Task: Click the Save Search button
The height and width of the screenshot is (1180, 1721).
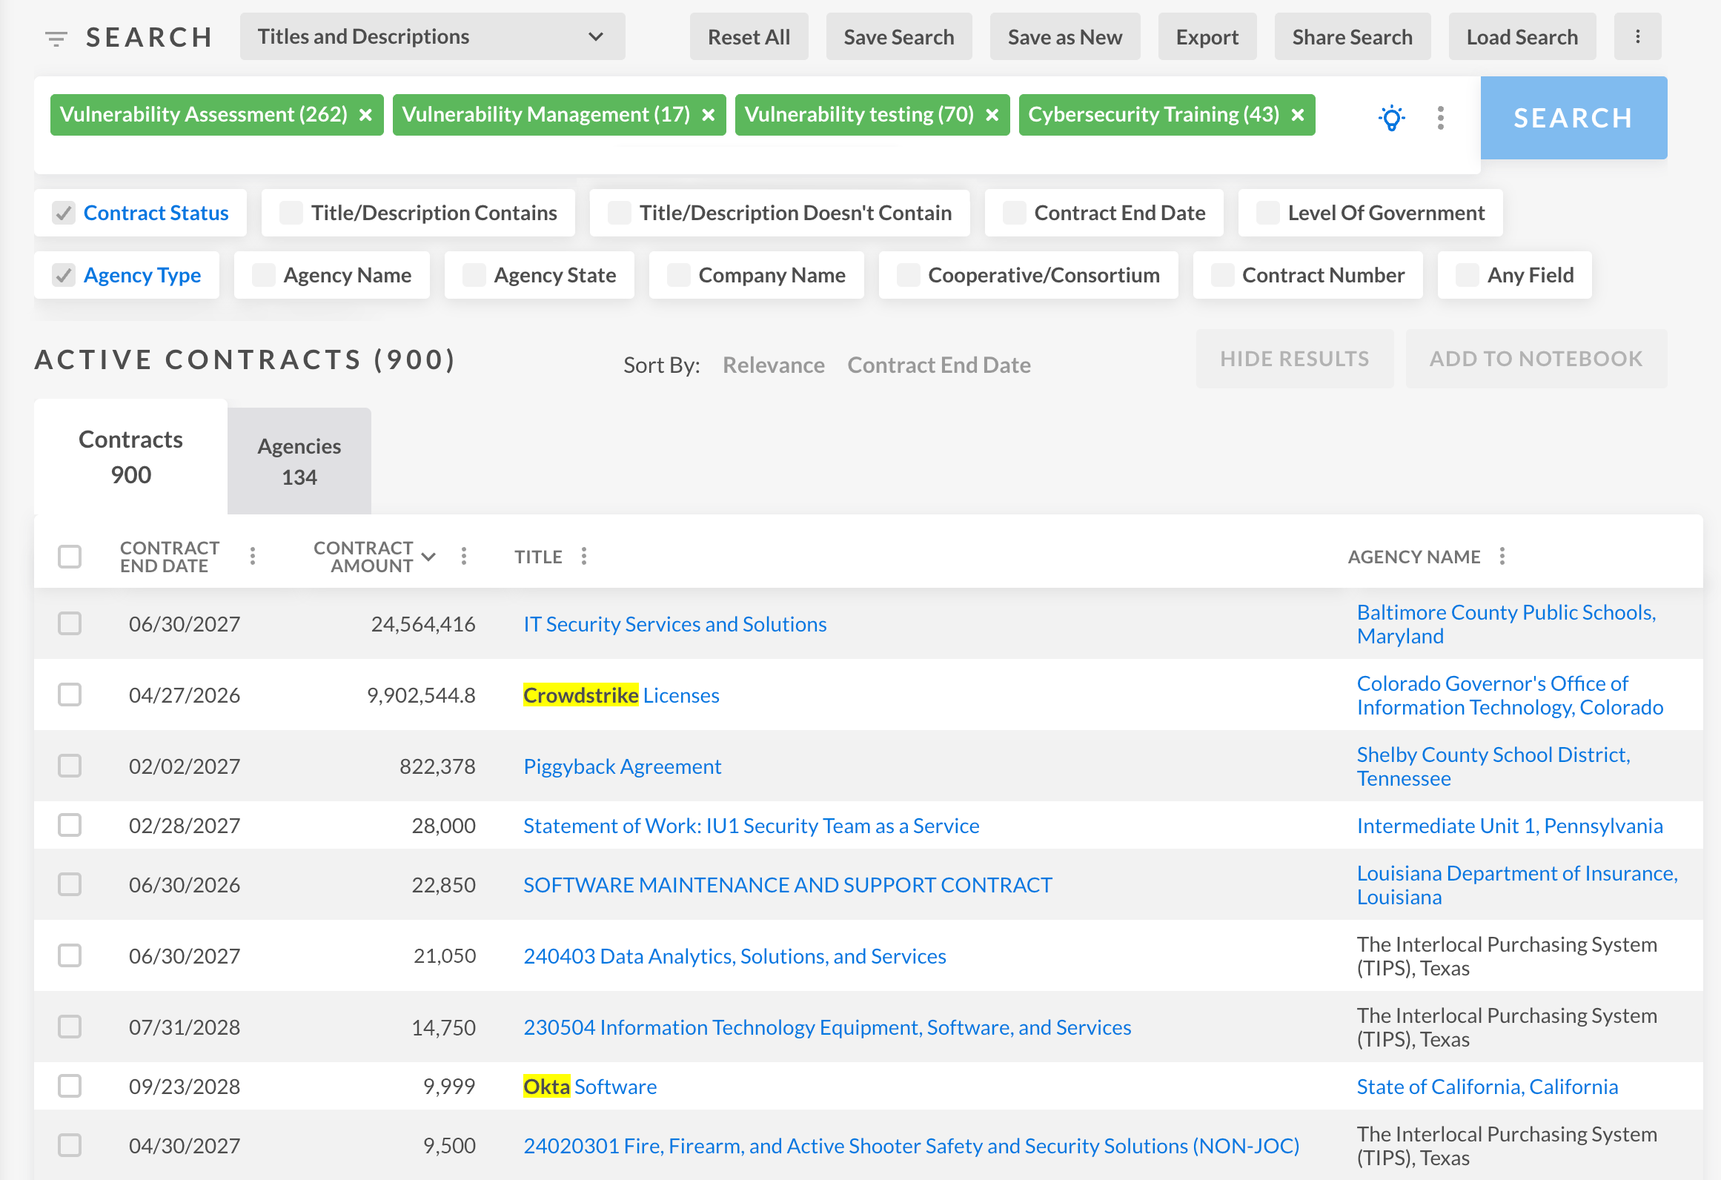Action: (898, 36)
